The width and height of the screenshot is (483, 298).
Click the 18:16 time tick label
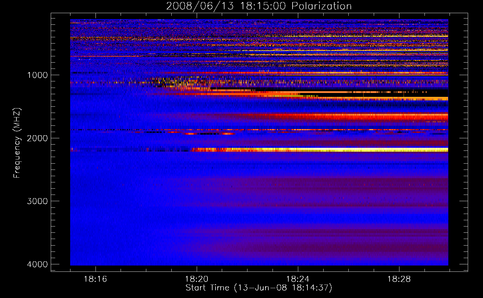(x=96, y=279)
